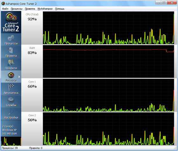The image size is (178, 151).
Task: Open the MyAshampoo menu
Action: click(x=45, y=9)
